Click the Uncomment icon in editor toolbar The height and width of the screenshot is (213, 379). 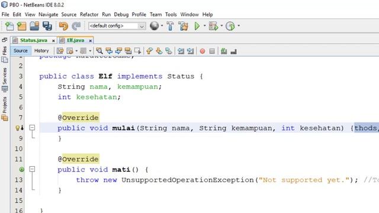click(x=233, y=51)
